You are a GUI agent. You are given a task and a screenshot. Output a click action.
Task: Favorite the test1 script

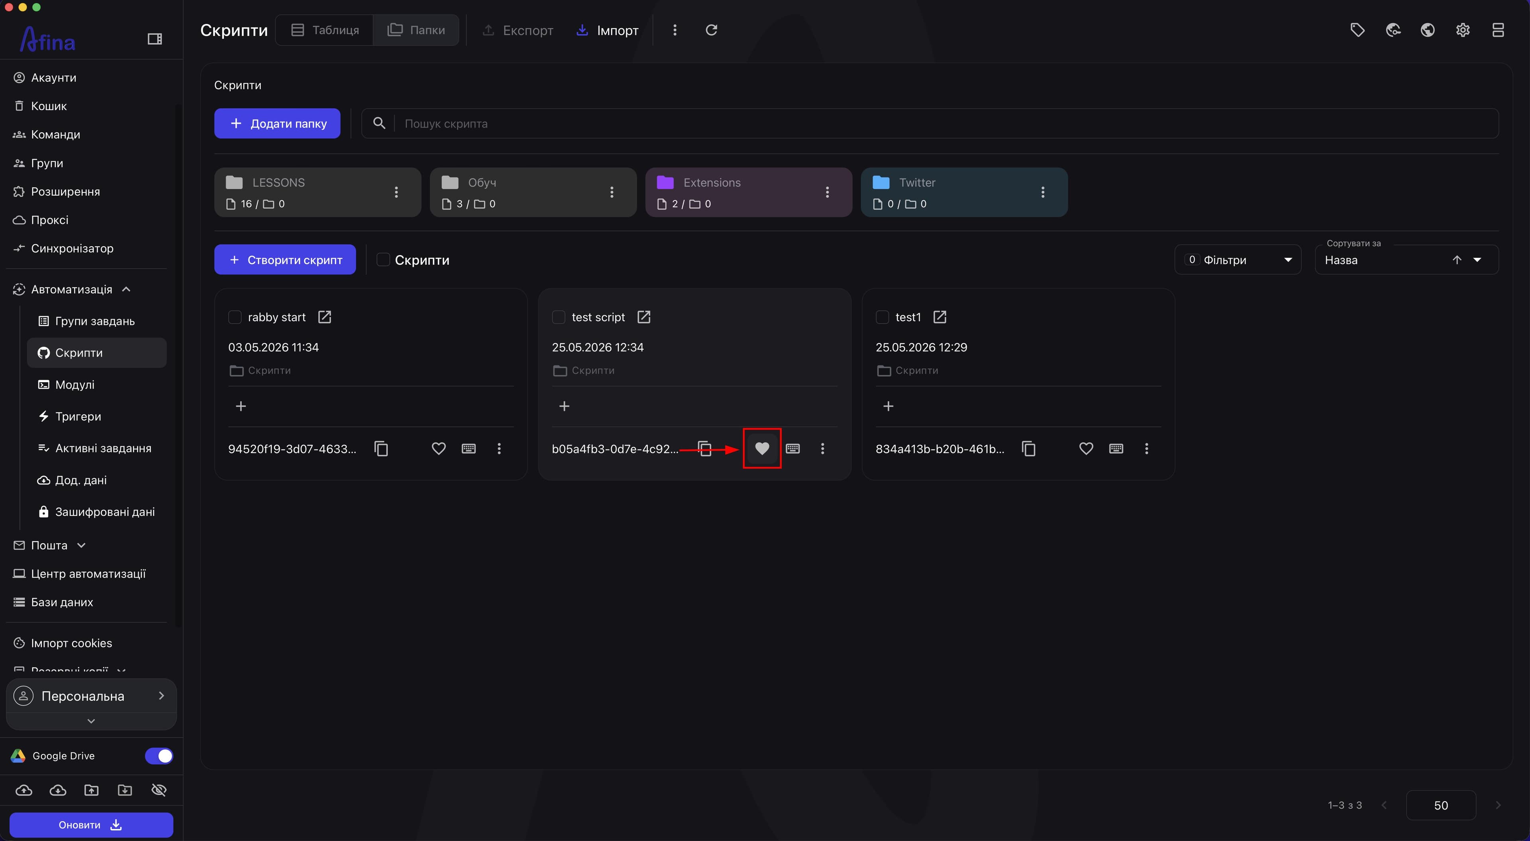(x=1086, y=449)
